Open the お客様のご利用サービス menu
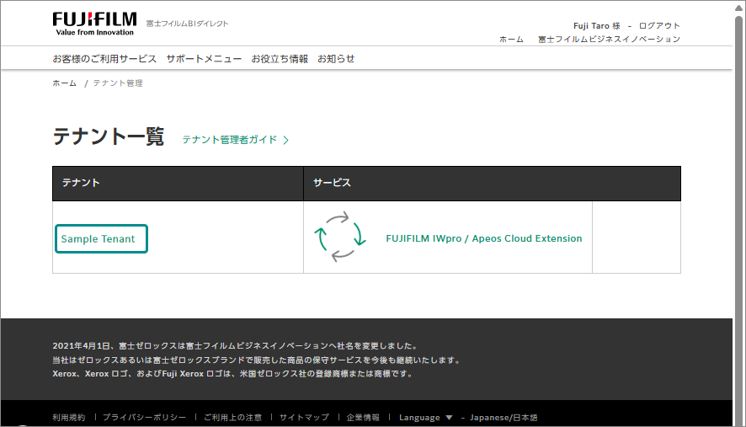The height and width of the screenshot is (427, 746). [104, 59]
